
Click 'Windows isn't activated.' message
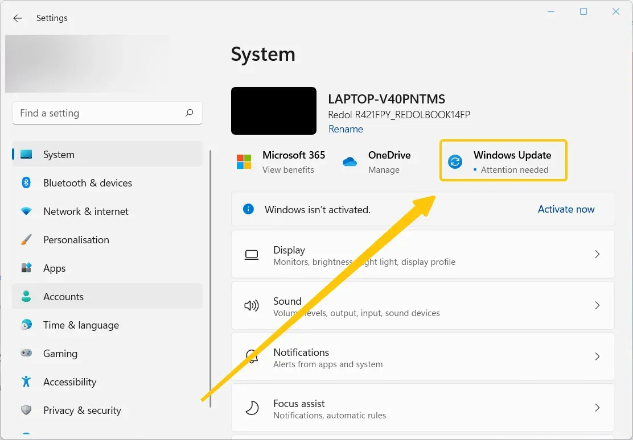[317, 210]
